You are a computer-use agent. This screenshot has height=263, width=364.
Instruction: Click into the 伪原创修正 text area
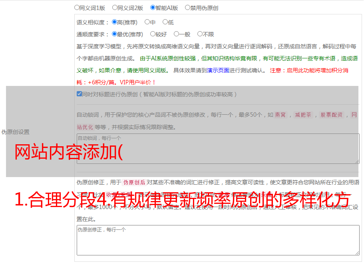(x=218, y=240)
